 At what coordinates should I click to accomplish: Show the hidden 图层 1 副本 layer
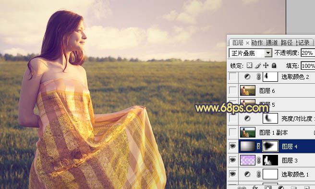(x=233, y=132)
